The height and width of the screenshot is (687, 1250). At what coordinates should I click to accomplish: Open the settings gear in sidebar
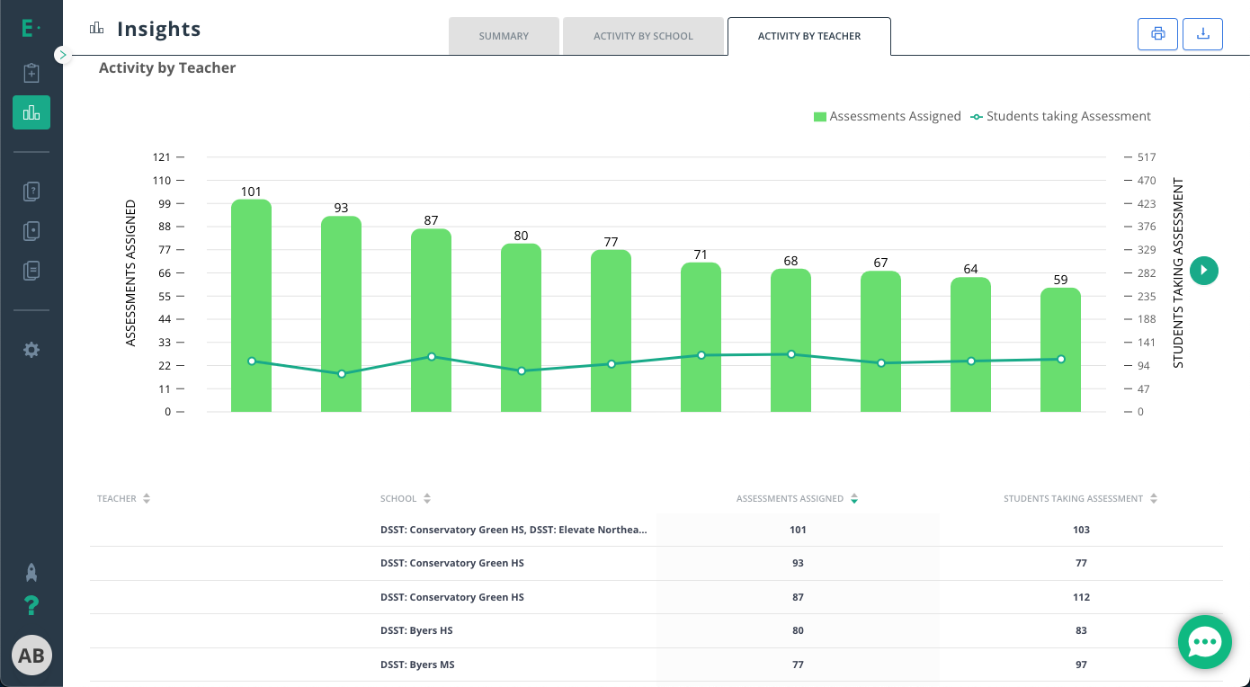31,350
